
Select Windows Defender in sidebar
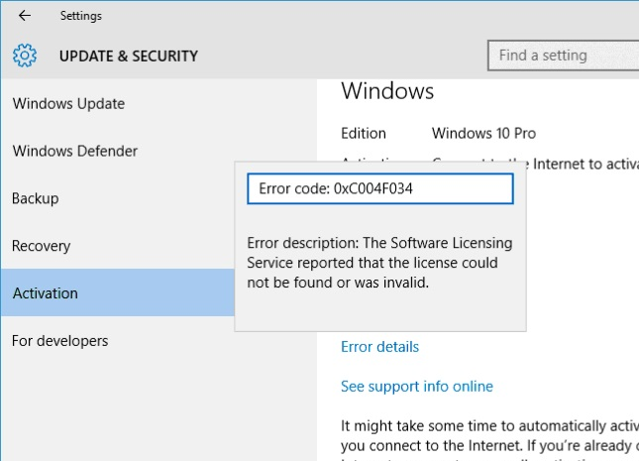(74, 152)
